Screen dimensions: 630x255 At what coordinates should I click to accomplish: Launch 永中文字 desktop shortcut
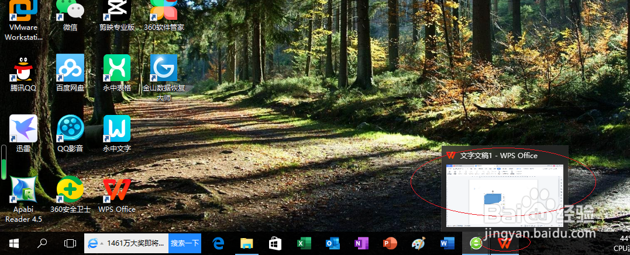117,134
